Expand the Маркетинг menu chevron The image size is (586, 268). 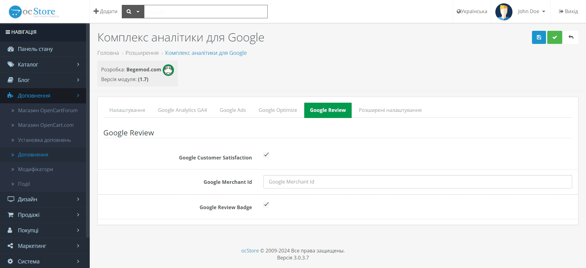coord(78,246)
